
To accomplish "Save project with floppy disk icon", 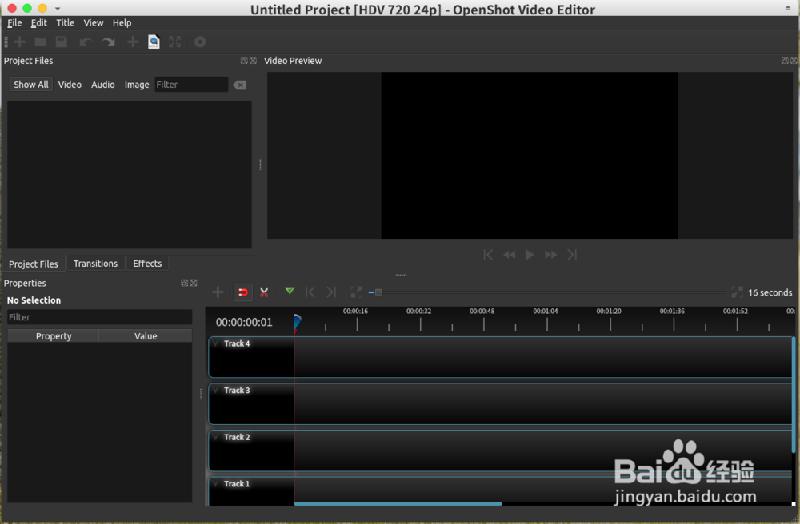I will [x=62, y=42].
